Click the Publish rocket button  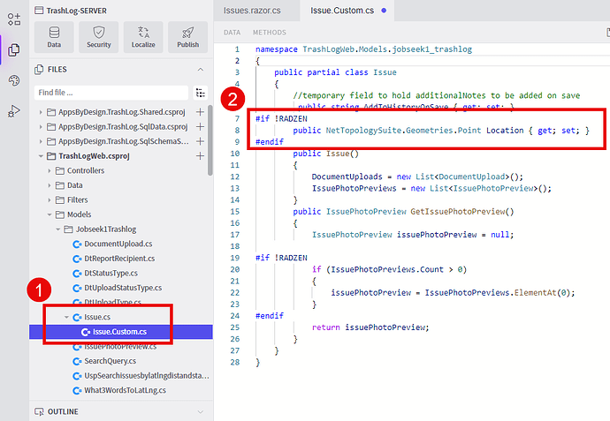point(187,36)
